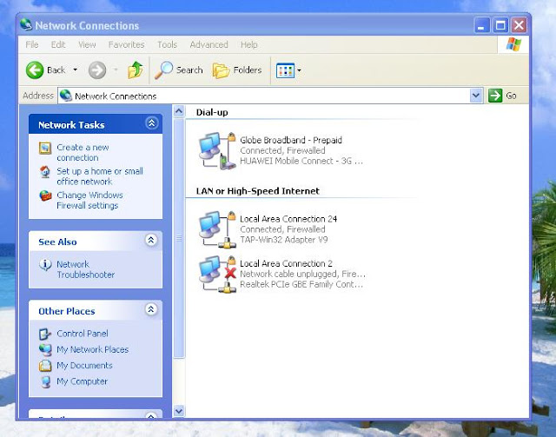Open the Help menu
This screenshot has height=437, width=556.
pyautogui.click(x=249, y=44)
